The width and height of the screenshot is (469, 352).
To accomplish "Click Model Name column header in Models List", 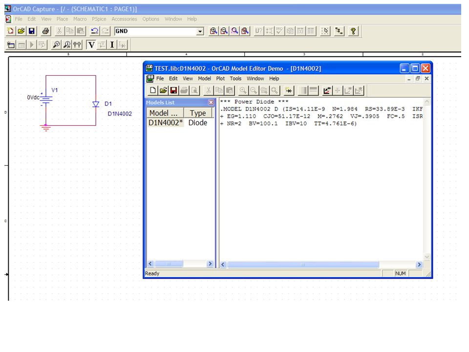I will [x=165, y=113].
